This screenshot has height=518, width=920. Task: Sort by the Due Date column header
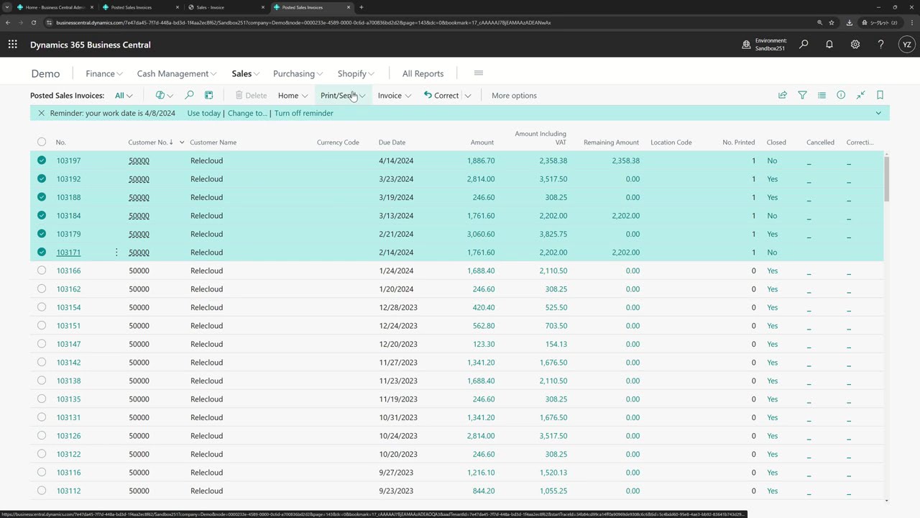[392, 142]
